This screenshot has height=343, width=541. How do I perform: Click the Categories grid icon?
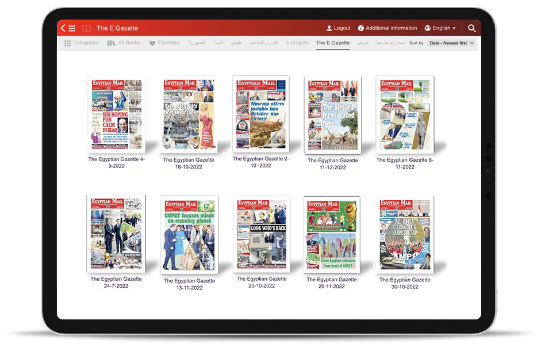(67, 43)
